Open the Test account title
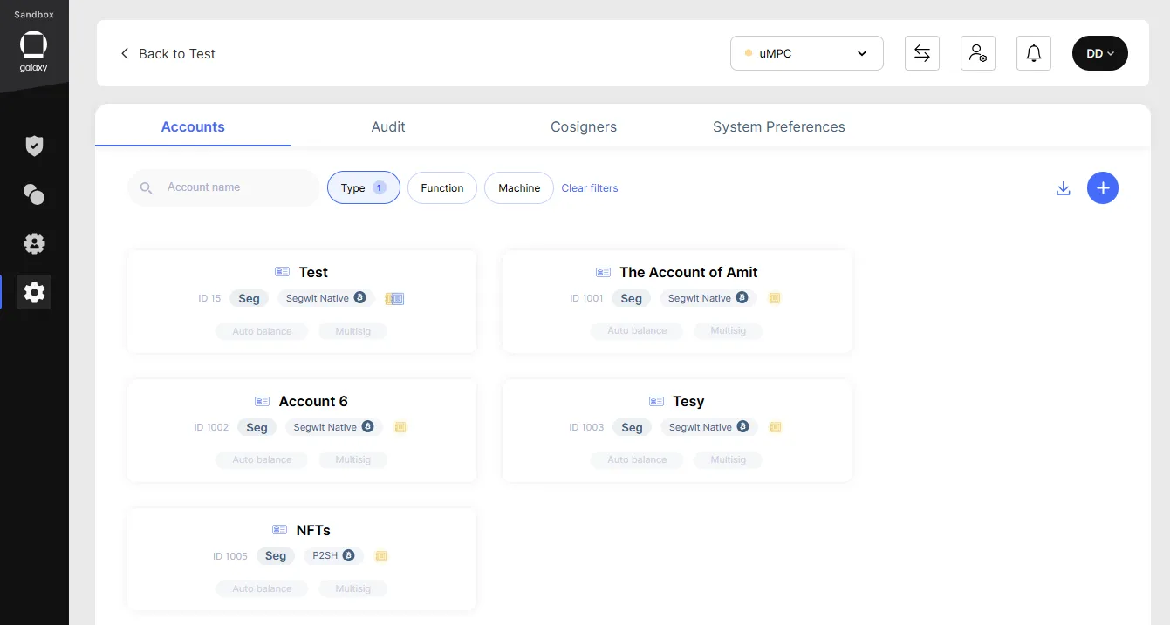 313,272
